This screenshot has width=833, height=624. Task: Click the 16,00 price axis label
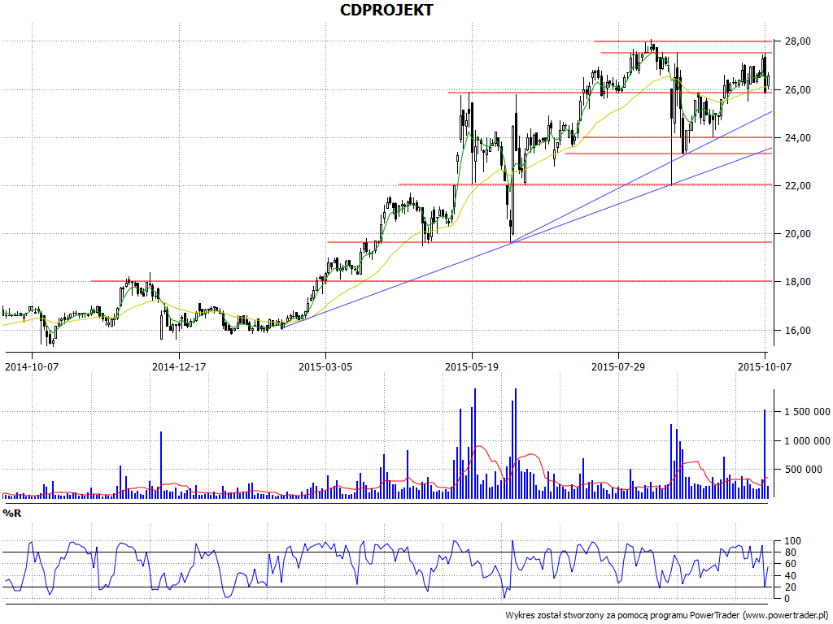pyautogui.click(x=799, y=330)
